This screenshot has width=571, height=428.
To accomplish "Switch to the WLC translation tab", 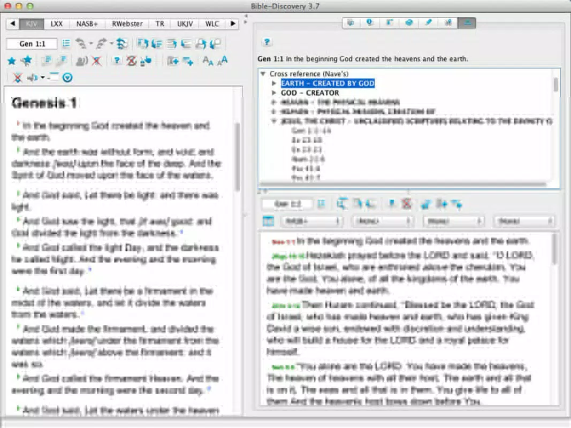I will (x=212, y=24).
